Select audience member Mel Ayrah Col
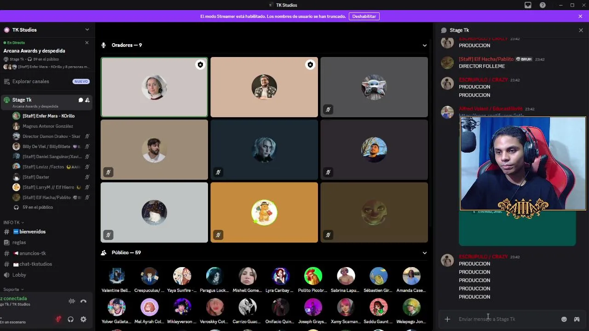Image resolution: width=589 pixels, height=331 pixels. [149, 311]
